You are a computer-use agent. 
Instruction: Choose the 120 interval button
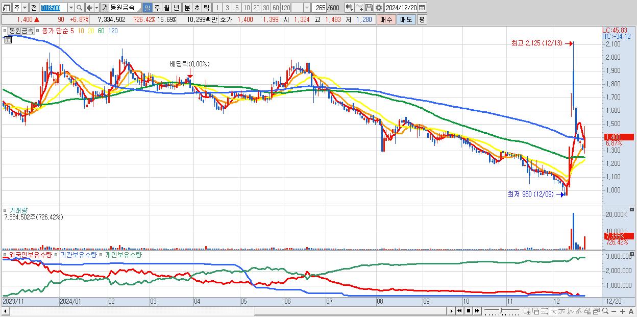point(286,8)
